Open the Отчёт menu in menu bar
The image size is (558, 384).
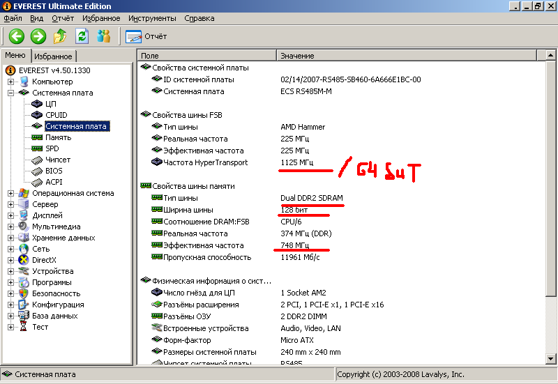tap(63, 18)
